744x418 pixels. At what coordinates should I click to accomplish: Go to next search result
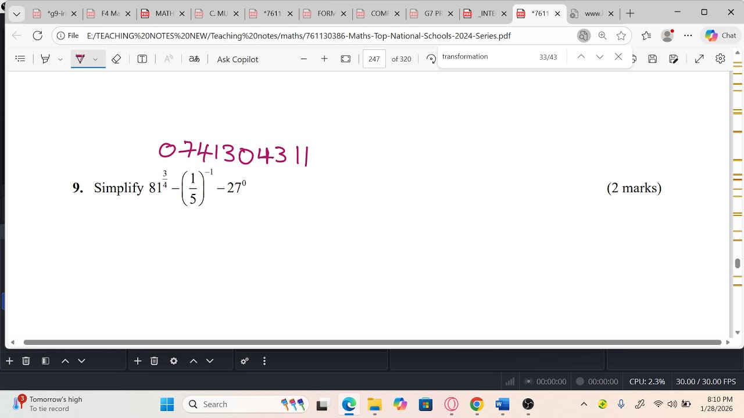(599, 56)
